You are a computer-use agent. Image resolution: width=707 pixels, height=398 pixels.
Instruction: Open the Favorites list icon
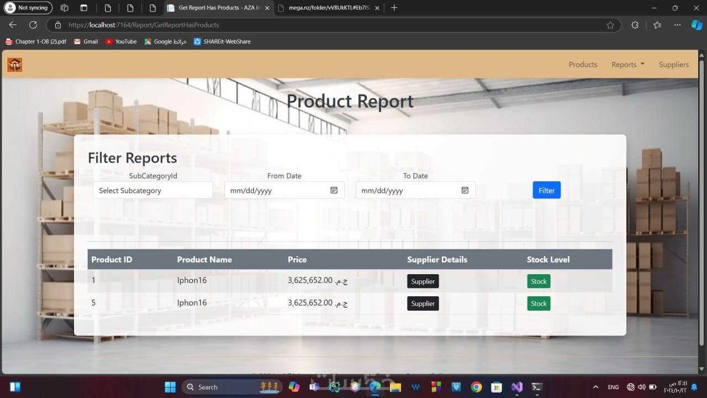pos(657,25)
